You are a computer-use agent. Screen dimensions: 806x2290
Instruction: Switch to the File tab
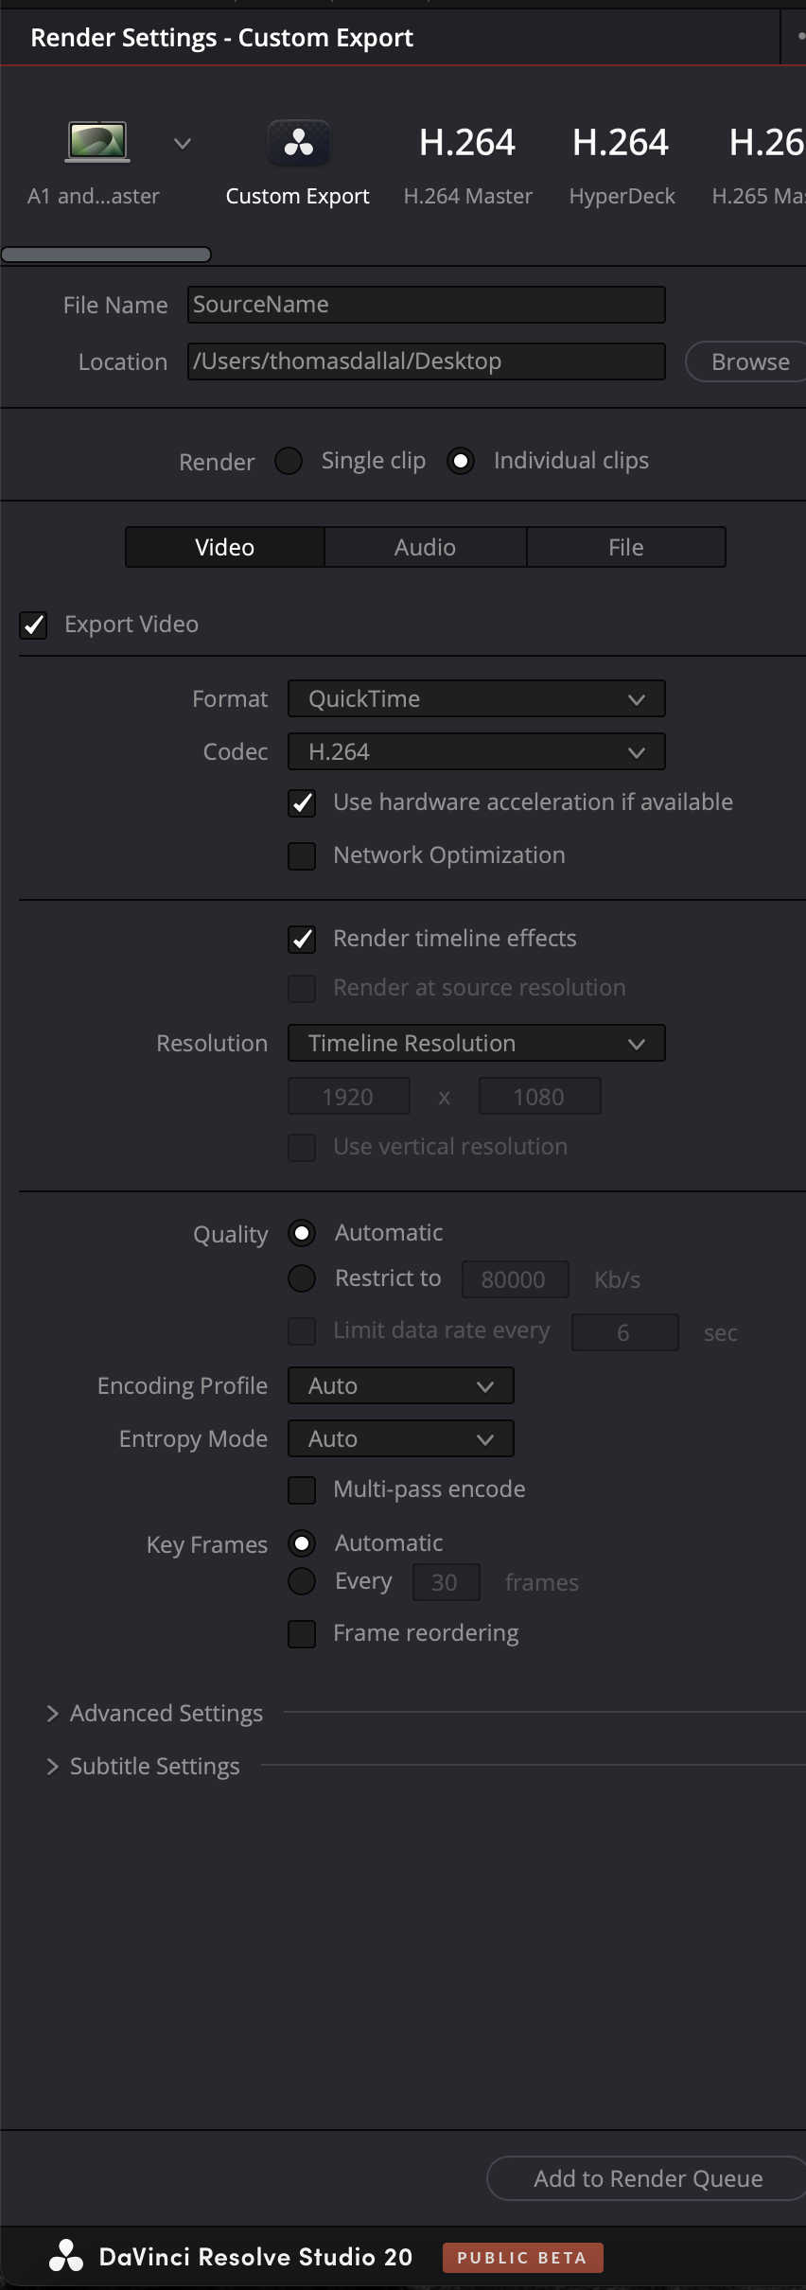click(x=625, y=547)
